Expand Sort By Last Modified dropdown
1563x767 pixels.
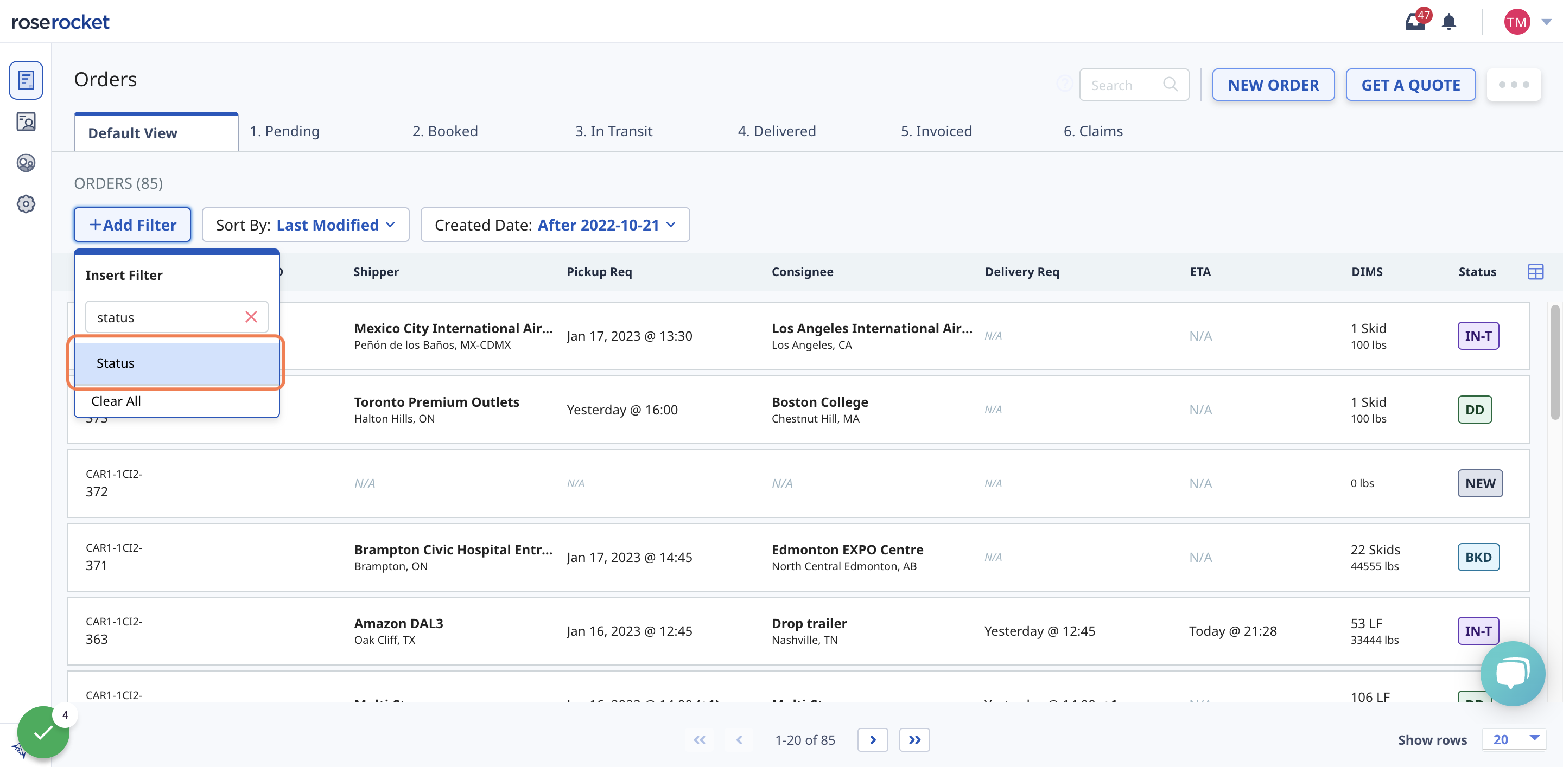pos(305,225)
